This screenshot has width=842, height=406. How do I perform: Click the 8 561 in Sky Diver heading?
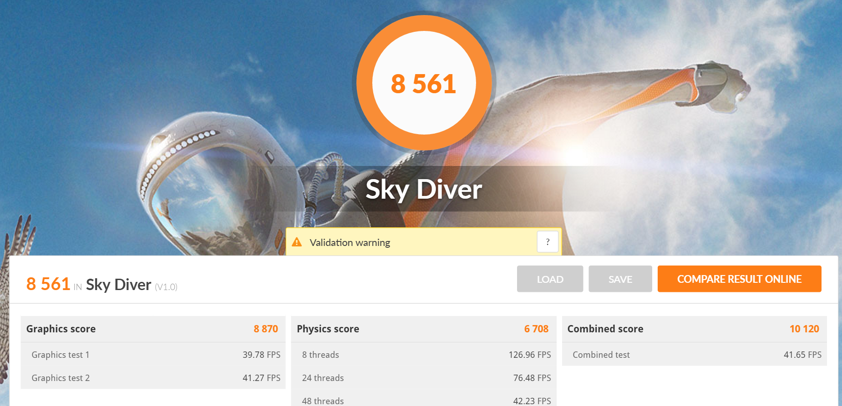click(x=102, y=285)
